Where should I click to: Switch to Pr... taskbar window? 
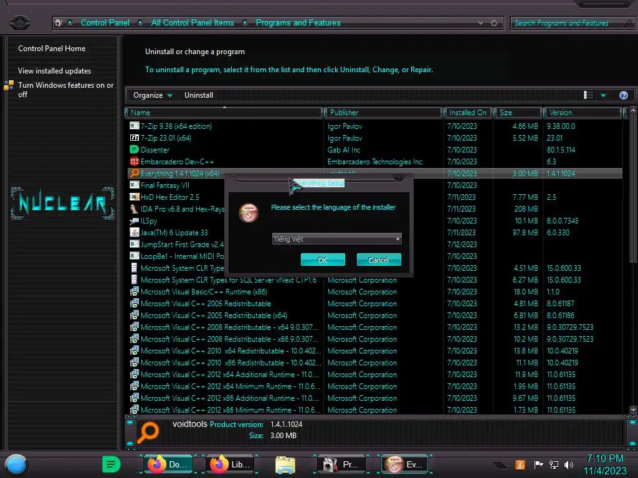pyautogui.click(x=341, y=464)
